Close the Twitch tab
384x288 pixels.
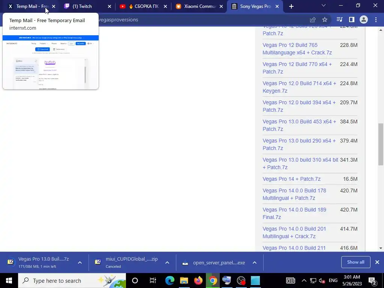coord(109,6)
